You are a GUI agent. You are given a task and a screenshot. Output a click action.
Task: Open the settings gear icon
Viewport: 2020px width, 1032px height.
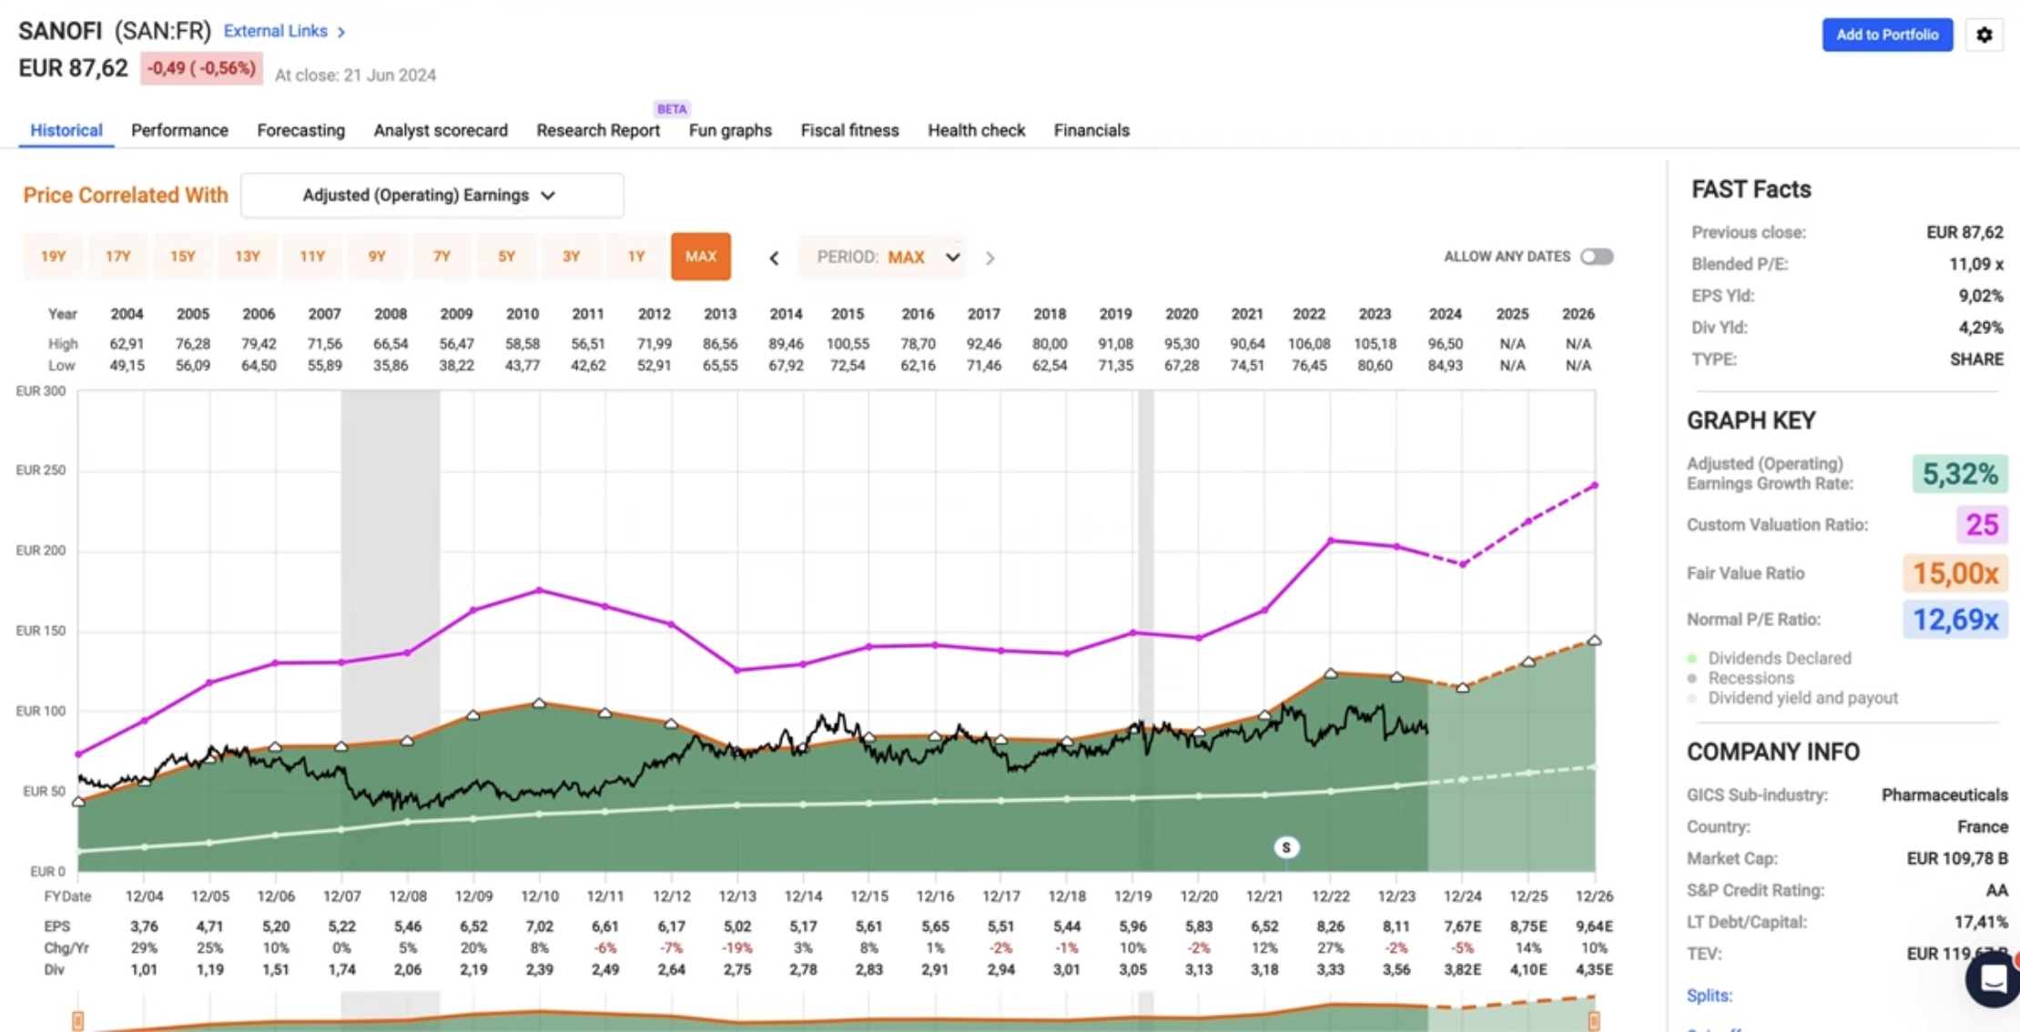click(x=1984, y=35)
